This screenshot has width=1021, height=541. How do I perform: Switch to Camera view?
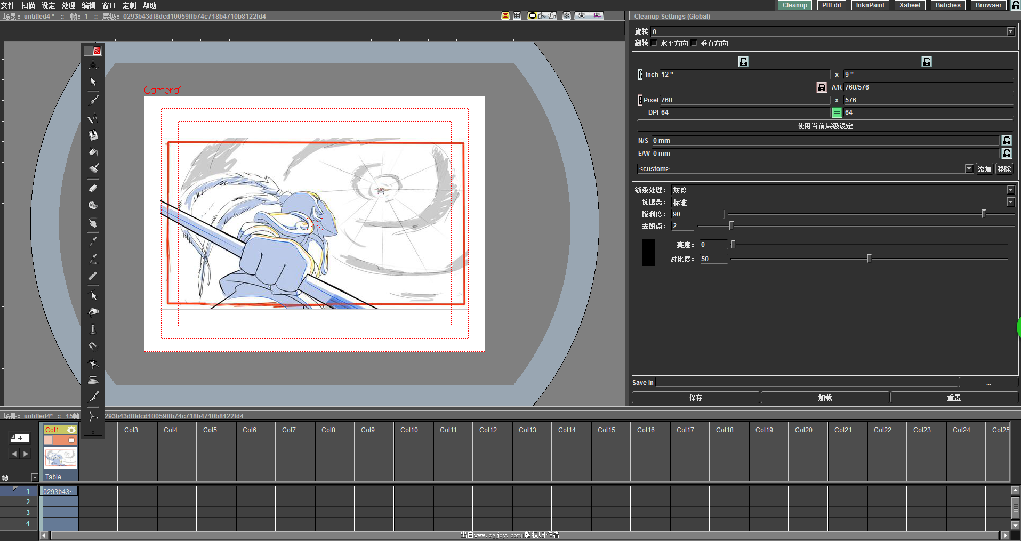pyautogui.click(x=552, y=16)
